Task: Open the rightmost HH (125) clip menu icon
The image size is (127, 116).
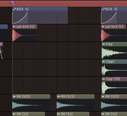Action: [103, 97]
